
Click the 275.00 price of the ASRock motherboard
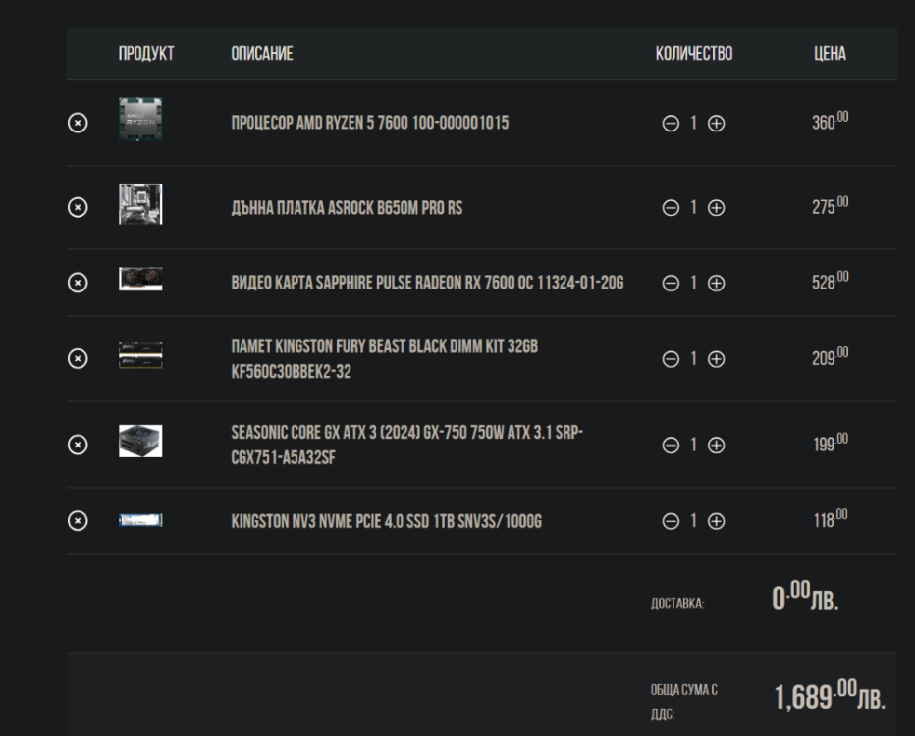[x=830, y=206]
